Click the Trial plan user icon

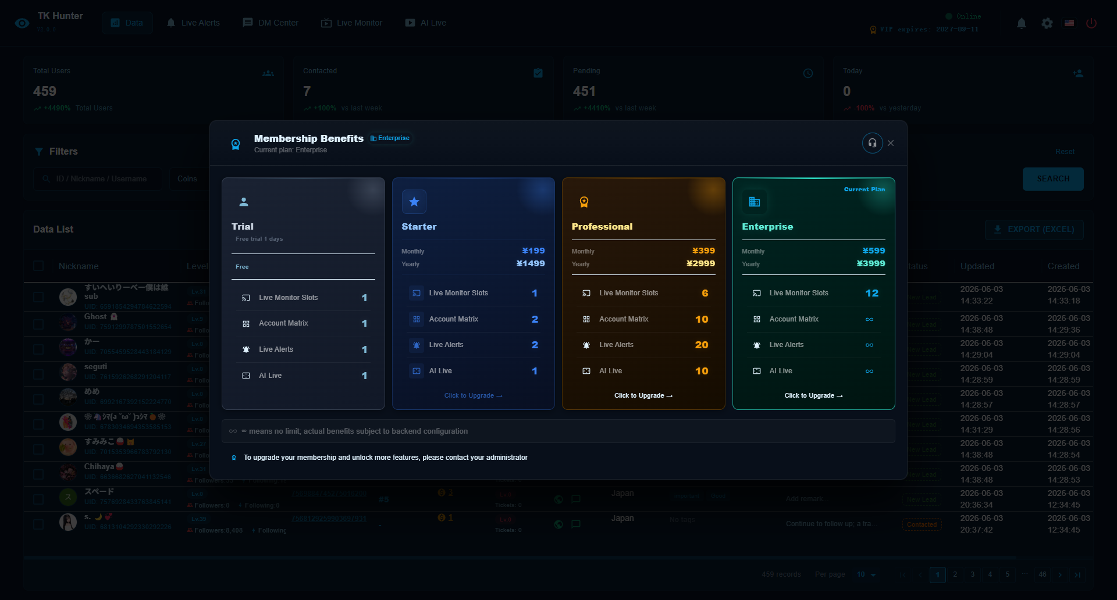(x=244, y=202)
